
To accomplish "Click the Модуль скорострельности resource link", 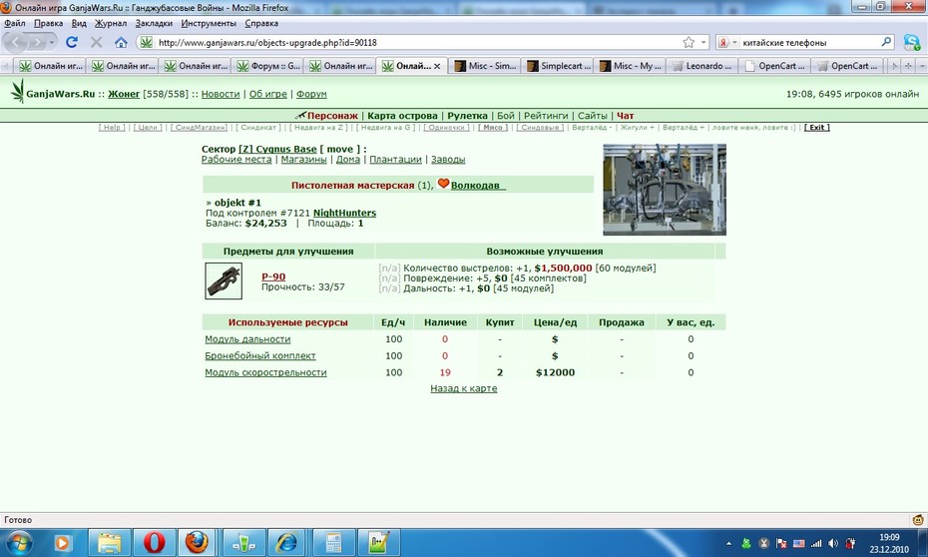I will click(265, 372).
